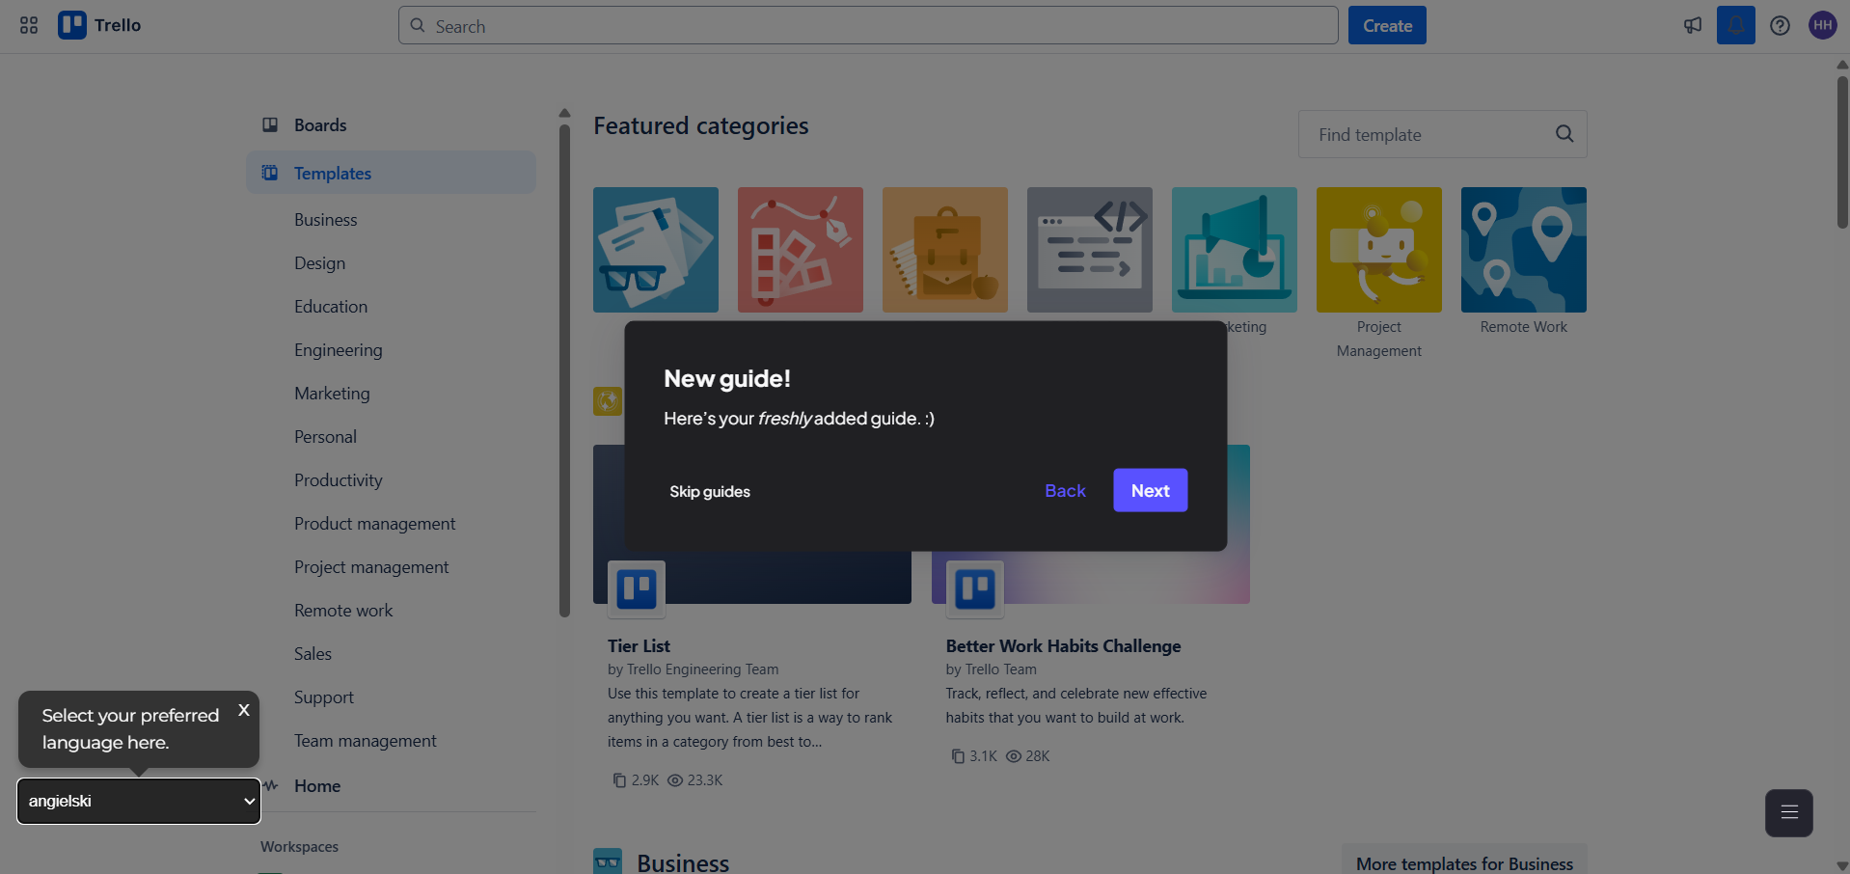Screen dimensions: 1850x874
Task: Open the notifications bell
Action: [1735, 25]
